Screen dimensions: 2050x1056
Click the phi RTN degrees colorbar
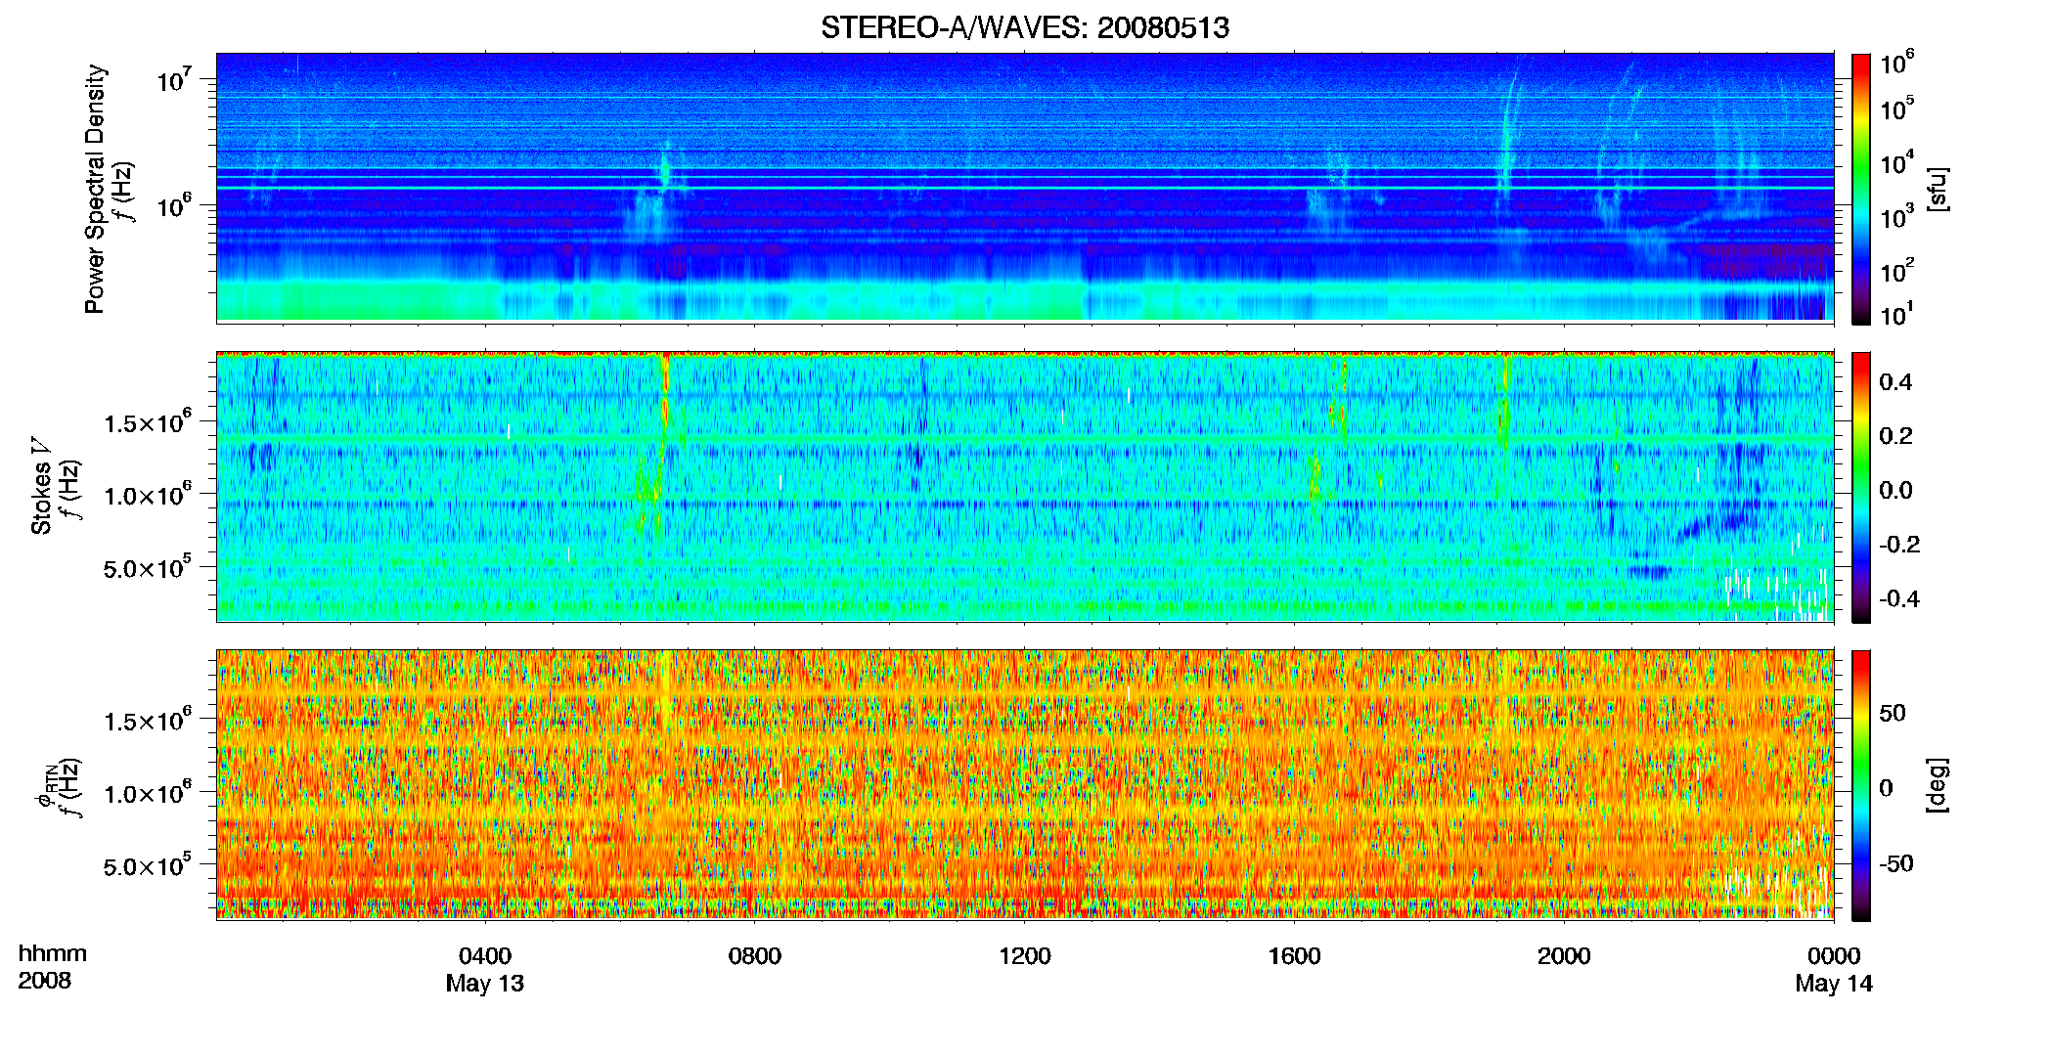[1861, 785]
